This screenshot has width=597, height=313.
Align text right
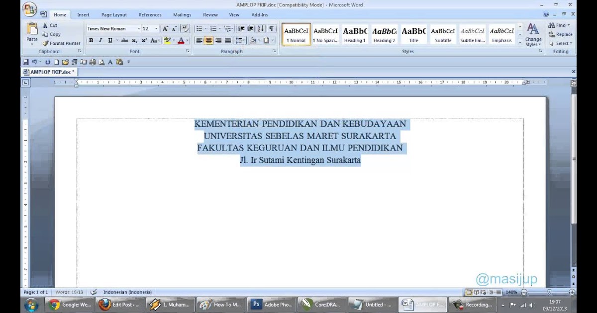click(218, 41)
